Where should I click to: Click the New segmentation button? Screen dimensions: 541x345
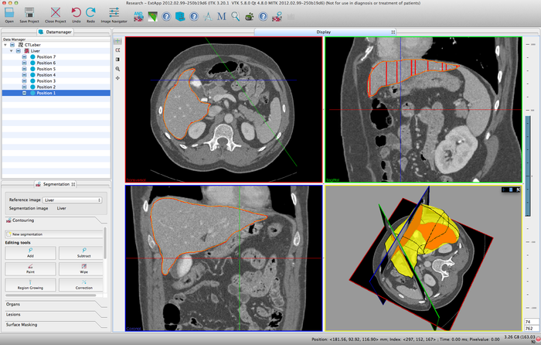coord(54,234)
